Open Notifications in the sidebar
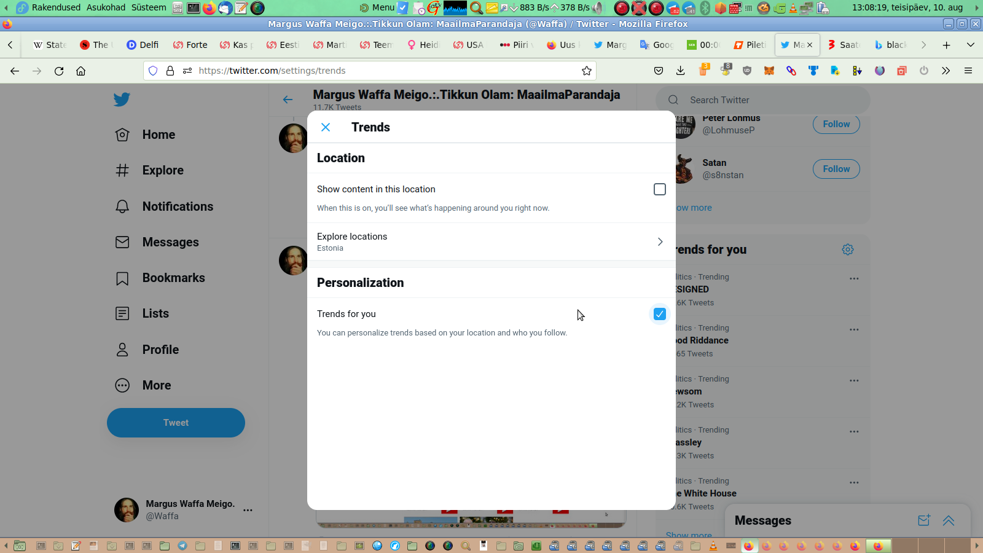This screenshot has height=553, width=983. click(x=165, y=206)
